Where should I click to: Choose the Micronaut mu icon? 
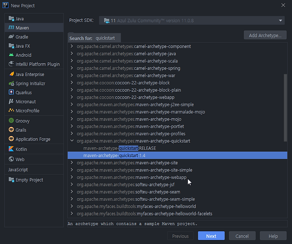tap(11, 102)
